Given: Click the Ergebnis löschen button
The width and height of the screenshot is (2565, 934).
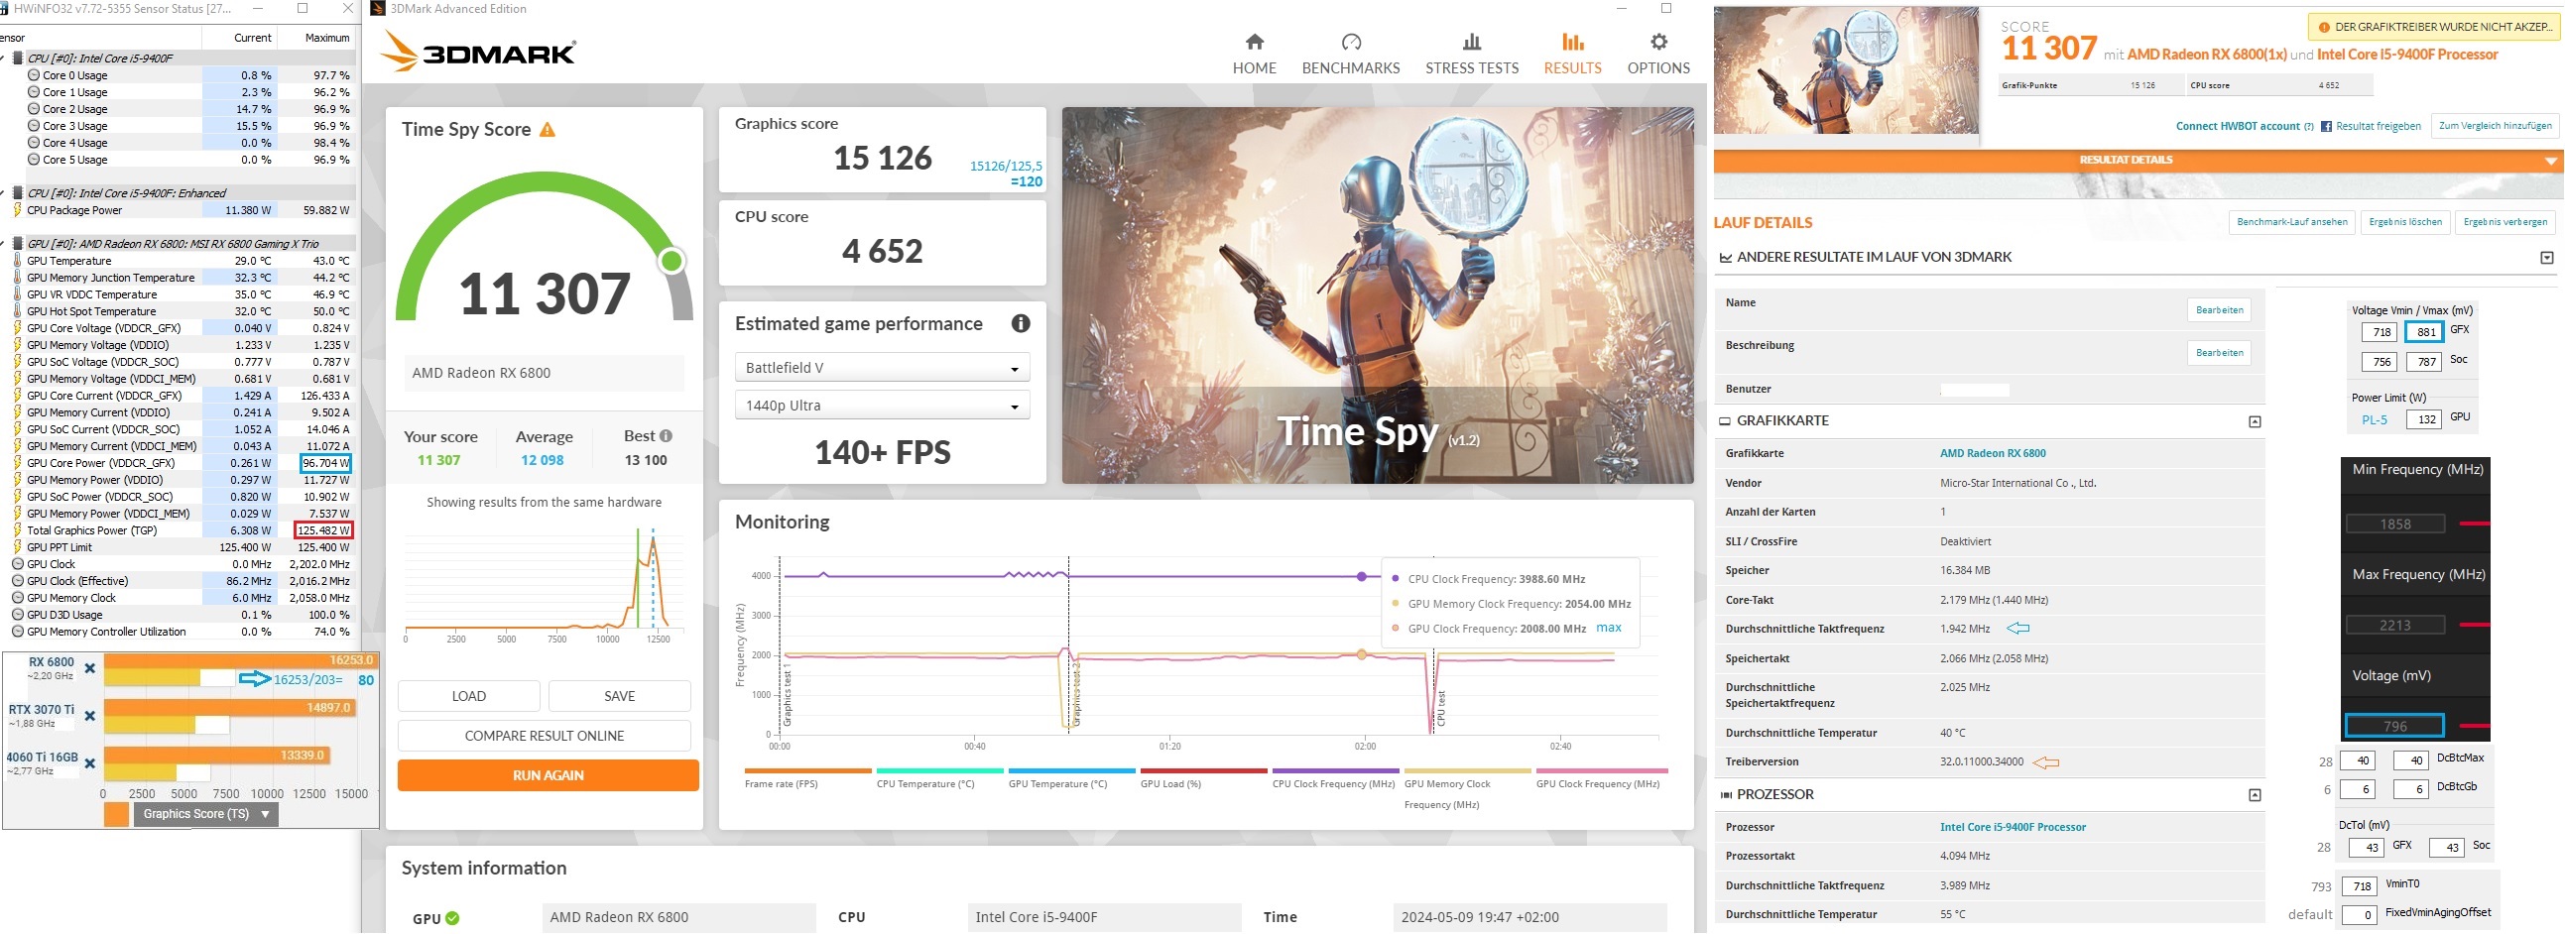Looking at the screenshot, I should point(2405,222).
